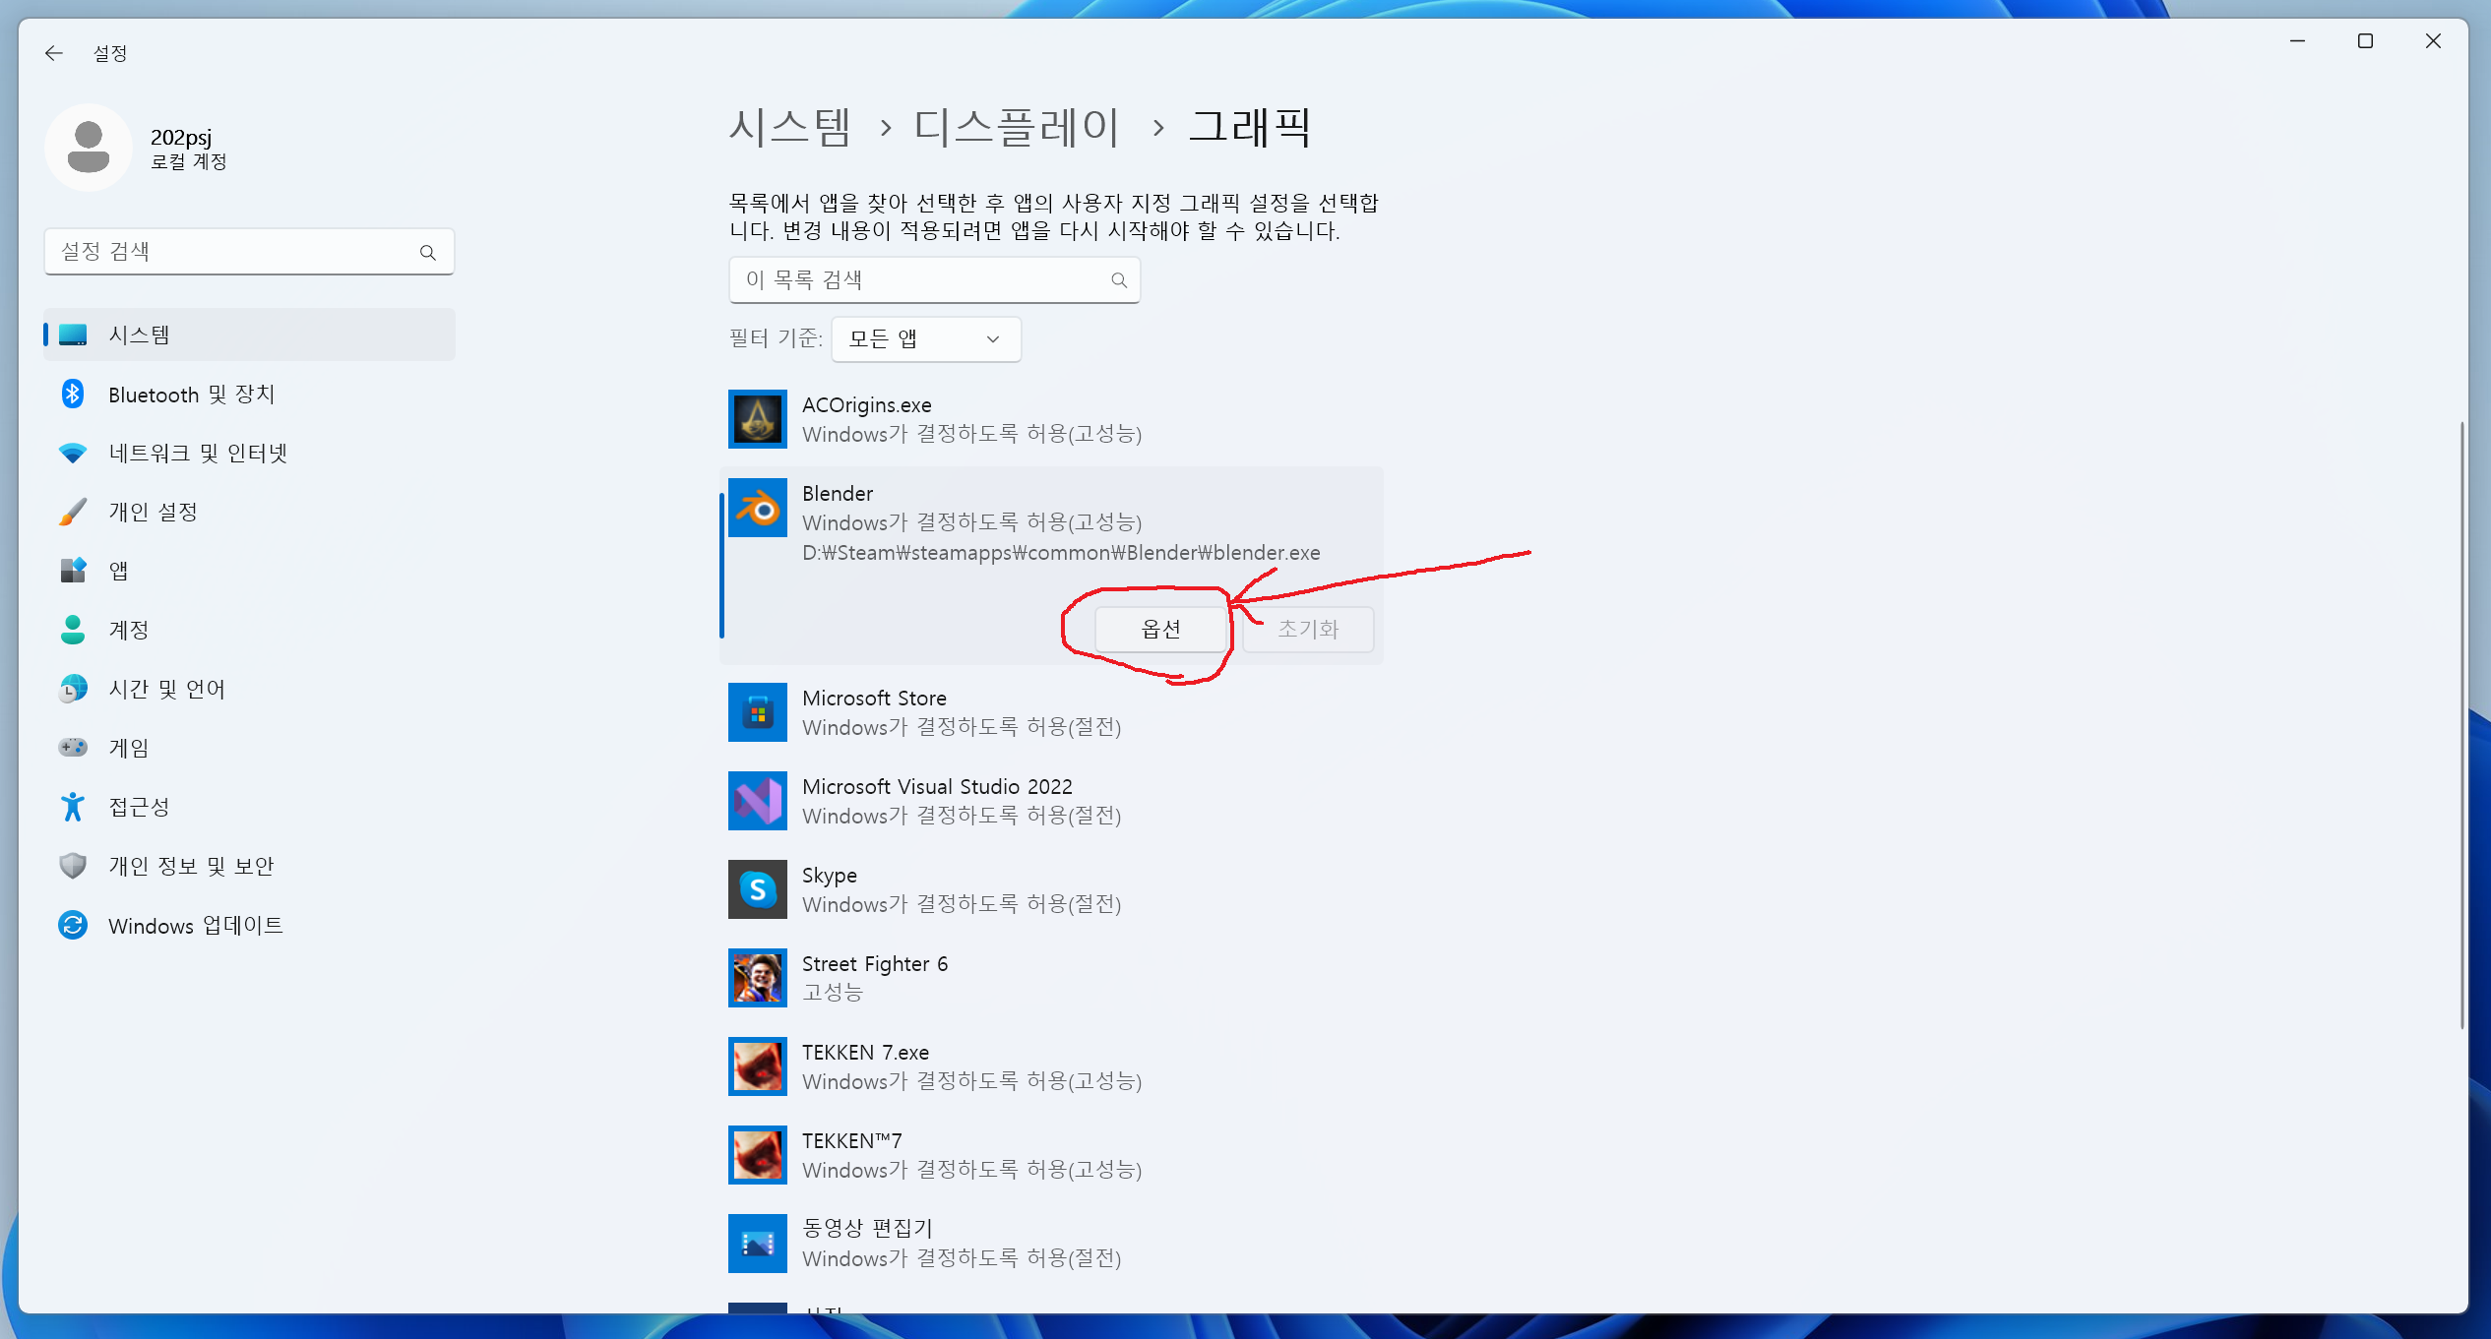
Task: Click the back arrow in title bar
Action: click(54, 53)
